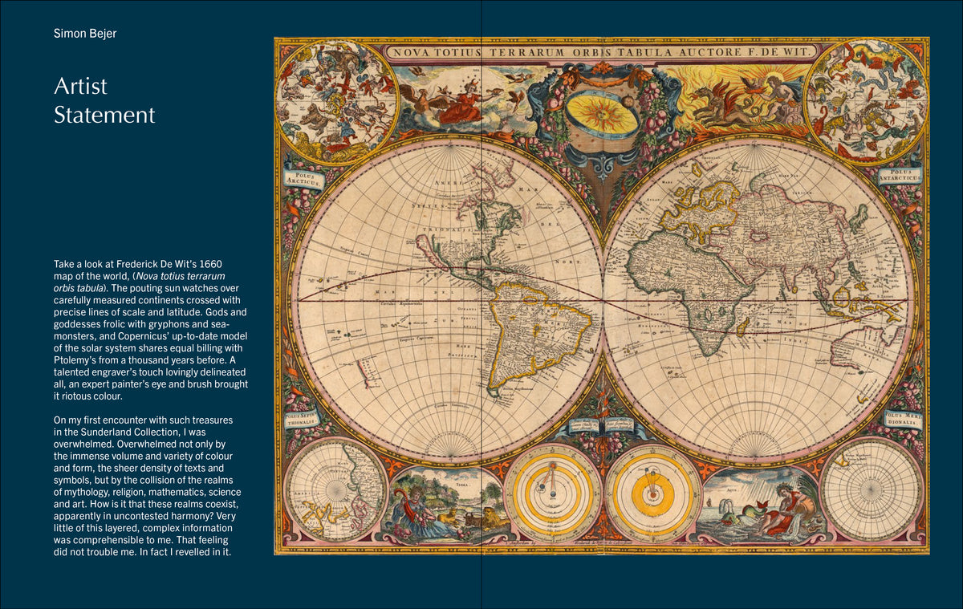963x609 pixels.
Task: Click the left solar system diagram at map bottom
Action: pyautogui.click(x=552, y=493)
